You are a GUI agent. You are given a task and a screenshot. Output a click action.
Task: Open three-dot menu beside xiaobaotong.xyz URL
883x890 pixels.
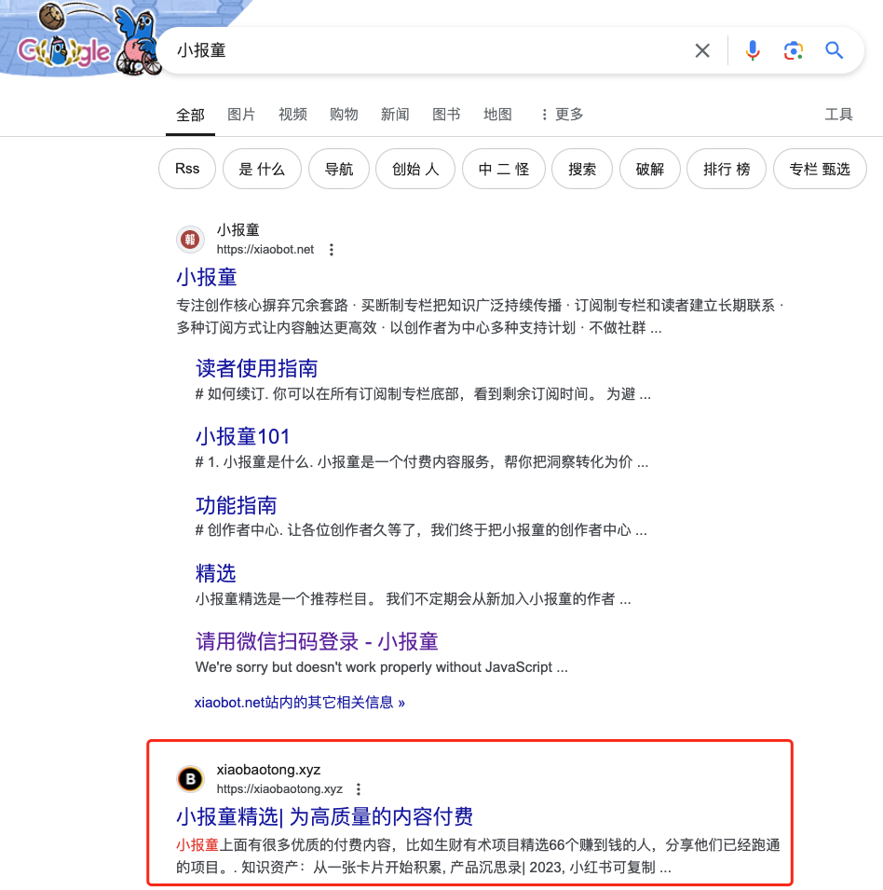(x=359, y=789)
